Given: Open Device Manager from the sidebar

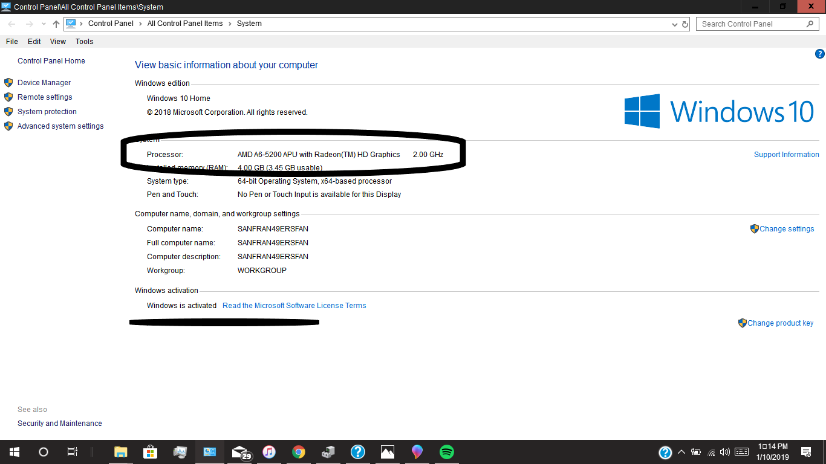Looking at the screenshot, I should pyautogui.click(x=44, y=83).
